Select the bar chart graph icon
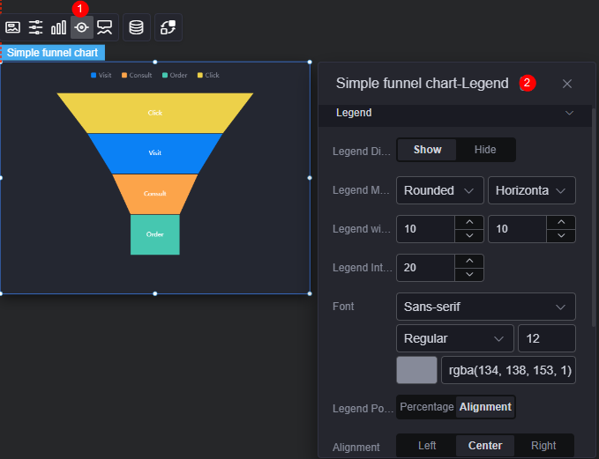The width and height of the screenshot is (599, 459). pos(58,27)
